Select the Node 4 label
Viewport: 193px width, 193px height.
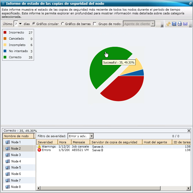click(x=16, y=161)
